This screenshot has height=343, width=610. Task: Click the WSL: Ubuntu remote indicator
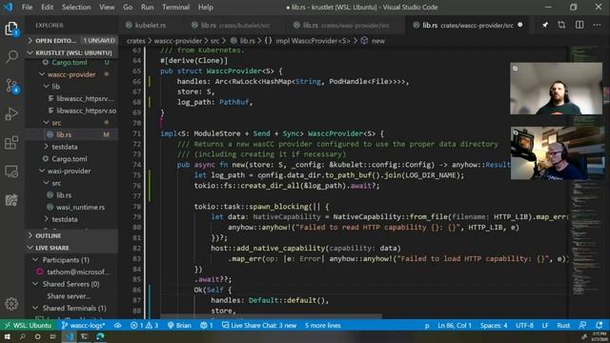tap(28, 325)
